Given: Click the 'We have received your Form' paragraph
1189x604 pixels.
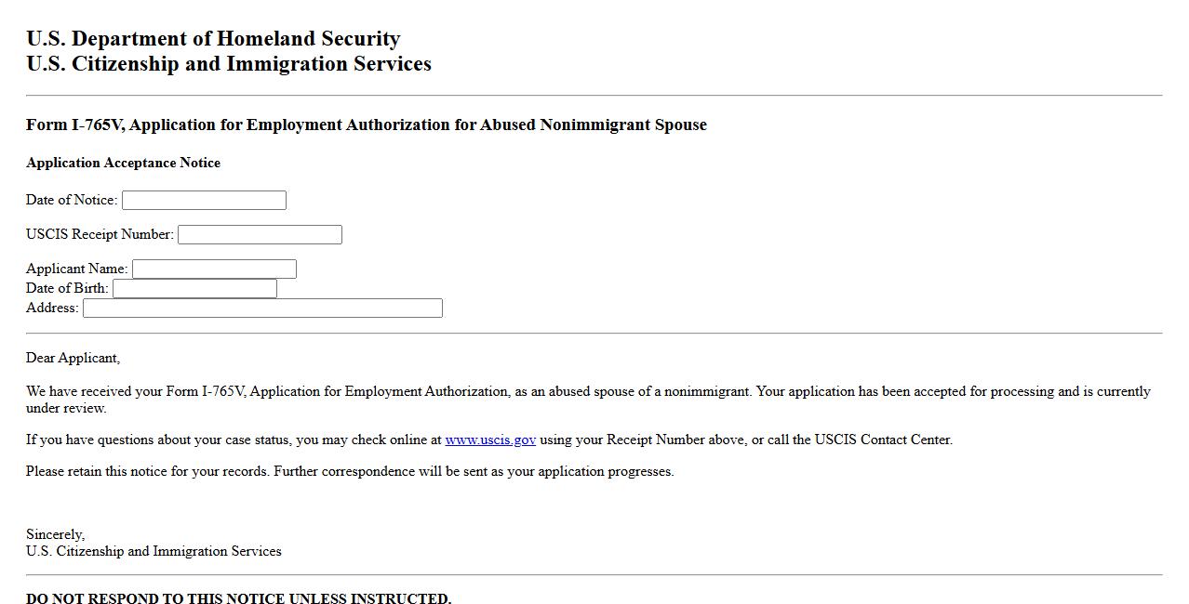Looking at the screenshot, I should coord(588,392).
